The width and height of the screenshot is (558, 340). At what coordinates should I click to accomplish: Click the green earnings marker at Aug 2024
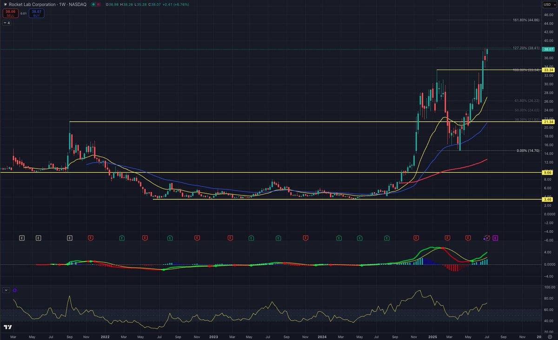386,238
